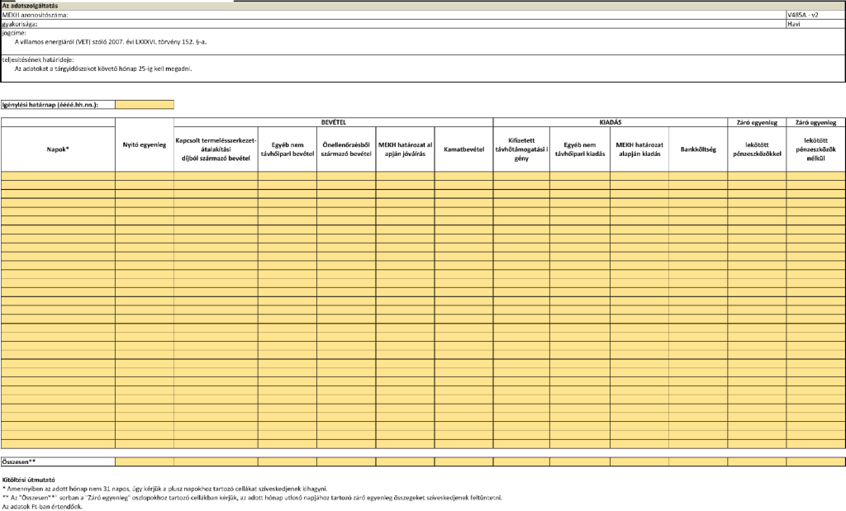Click the 'Záró egyenleg' header above lekötött pénzeszközökkel

(757, 122)
